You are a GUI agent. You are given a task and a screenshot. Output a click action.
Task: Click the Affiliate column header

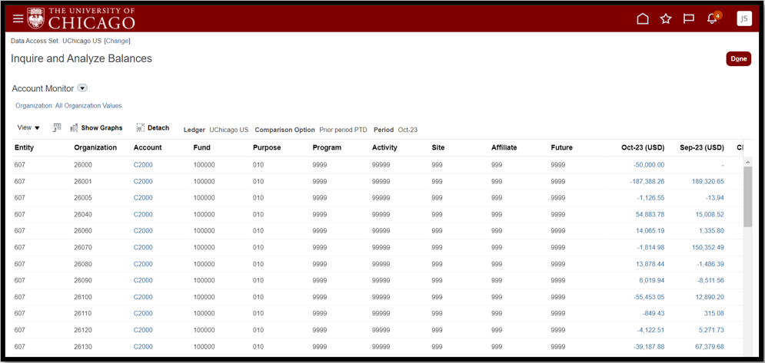tap(504, 147)
